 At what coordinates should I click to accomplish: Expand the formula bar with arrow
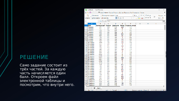click(164, 21)
